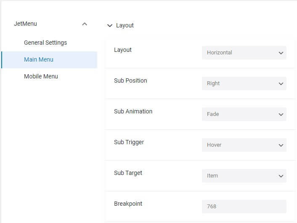Open Mobile Menu sidebar item
Viewport: 297px width, 223px height.
click(41, 76)
